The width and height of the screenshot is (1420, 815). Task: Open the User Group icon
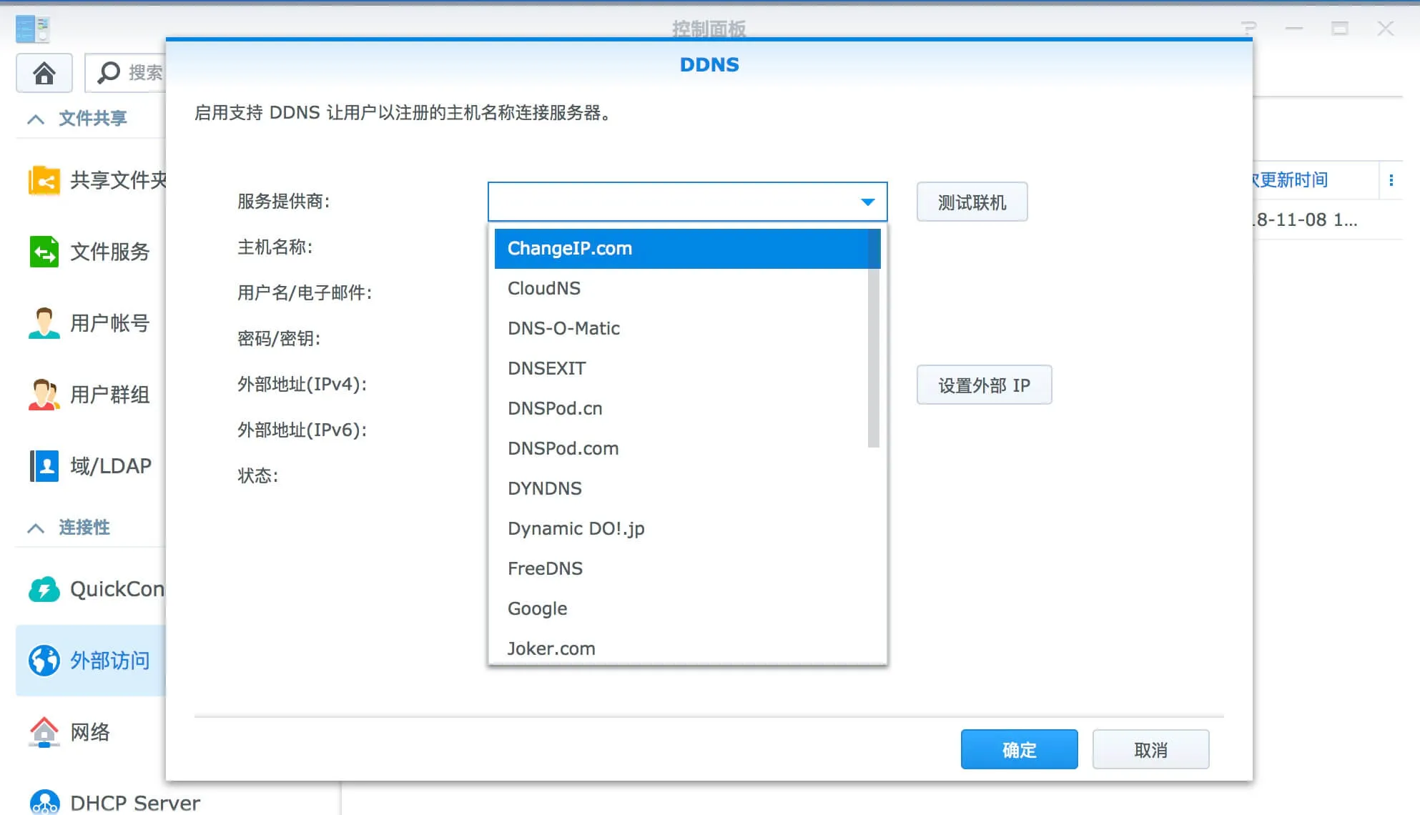tap(44, 395)
